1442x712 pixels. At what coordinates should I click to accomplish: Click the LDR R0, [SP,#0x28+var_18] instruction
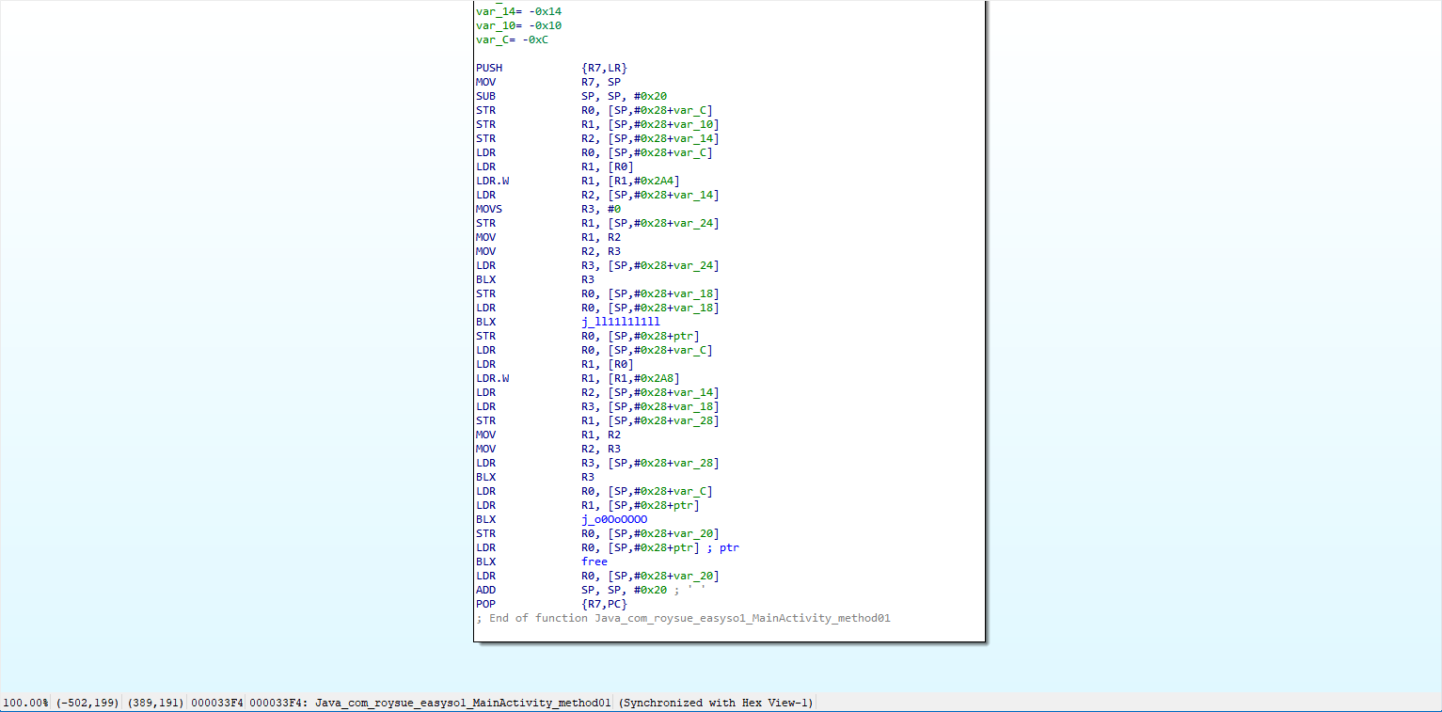(597, 308)
